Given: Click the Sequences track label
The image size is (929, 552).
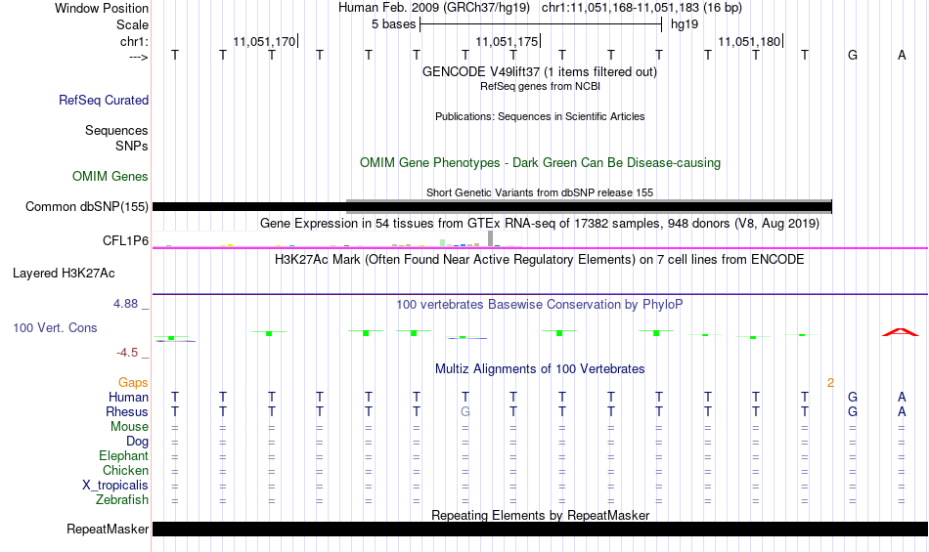Looking at the screenshot, I should coord(116,130).
